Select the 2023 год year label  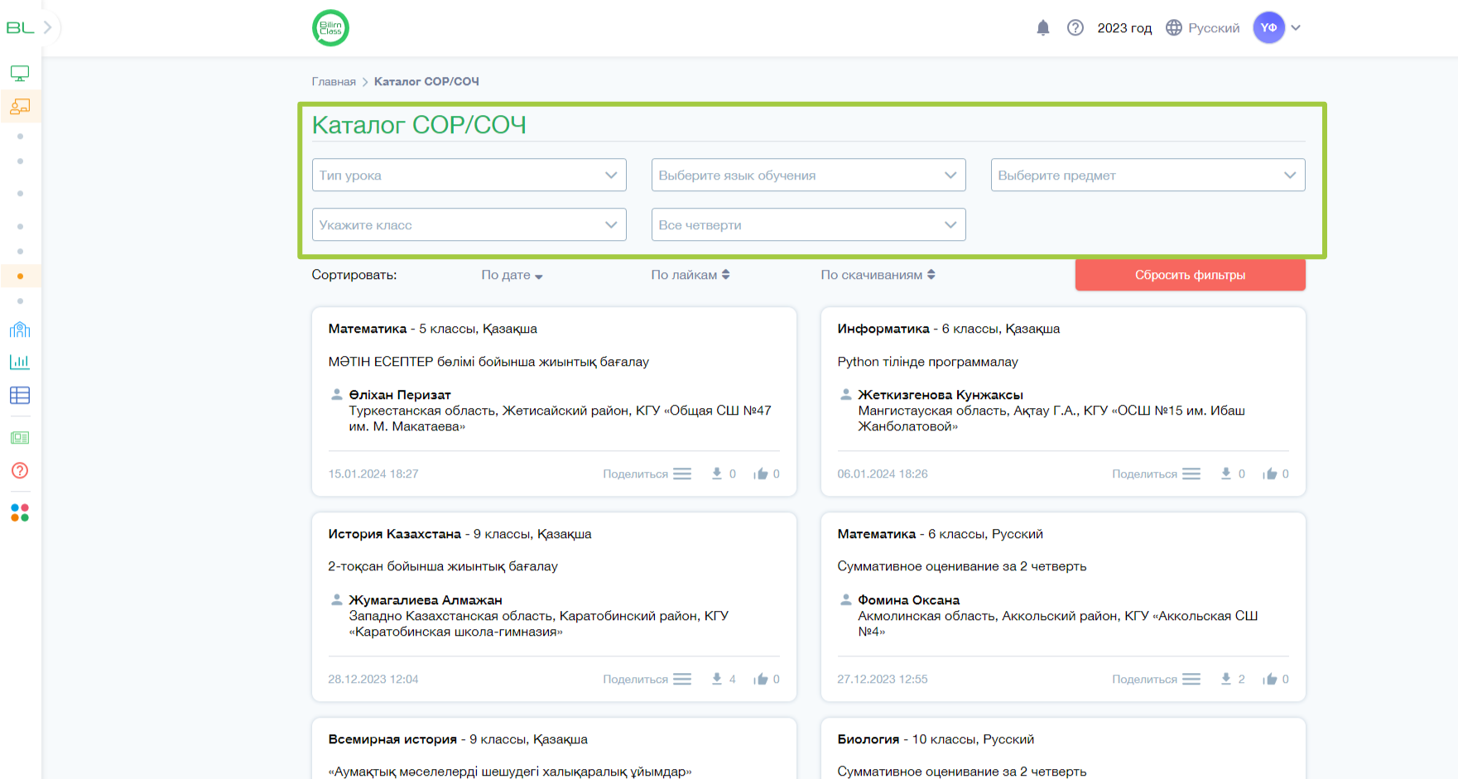(1124, 28)
